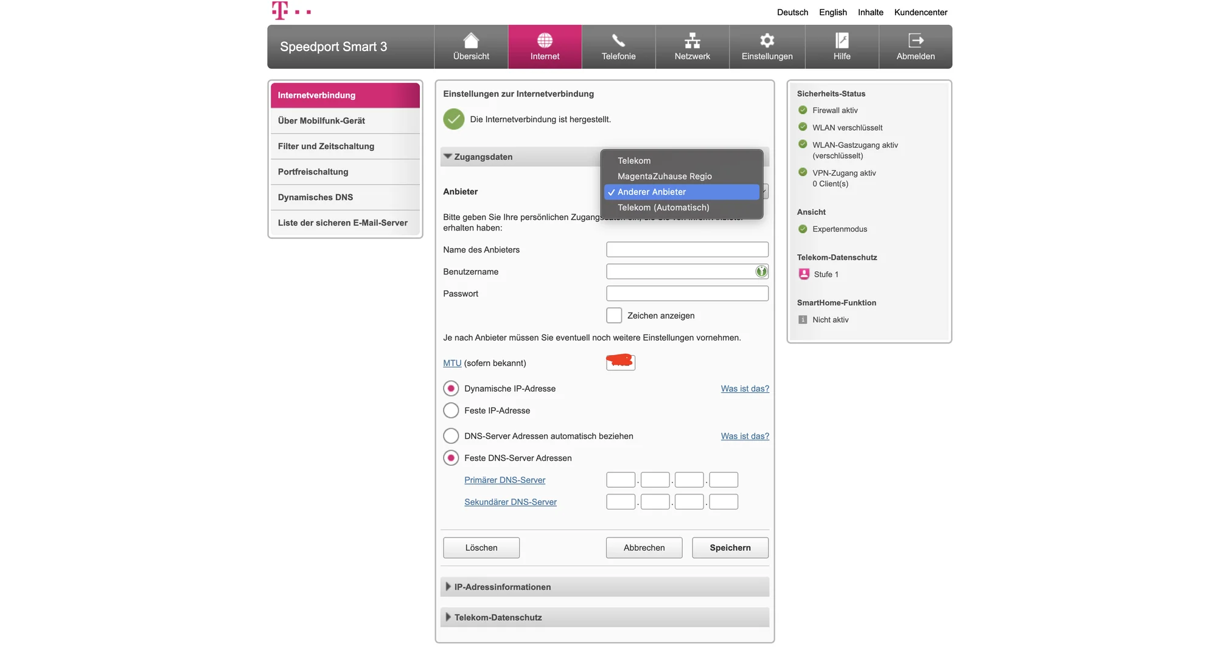Open Internetverbindung in the sidebar
The width and height of the screenshot is (1217, 647).
coord(345,95)
